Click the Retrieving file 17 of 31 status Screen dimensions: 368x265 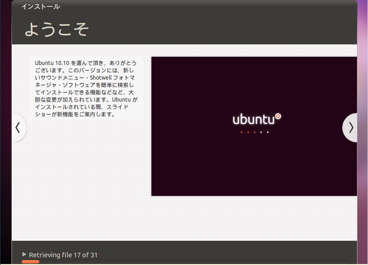click(x=63, y=254)
